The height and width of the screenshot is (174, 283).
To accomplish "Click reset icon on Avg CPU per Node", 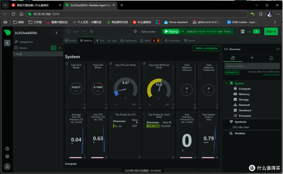I will (x=111, y=64).
